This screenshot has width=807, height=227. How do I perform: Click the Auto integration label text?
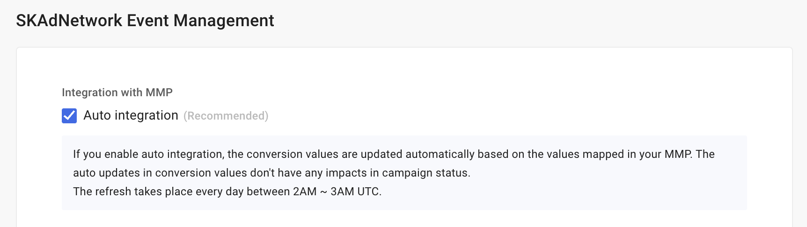[x=131, y=115]
